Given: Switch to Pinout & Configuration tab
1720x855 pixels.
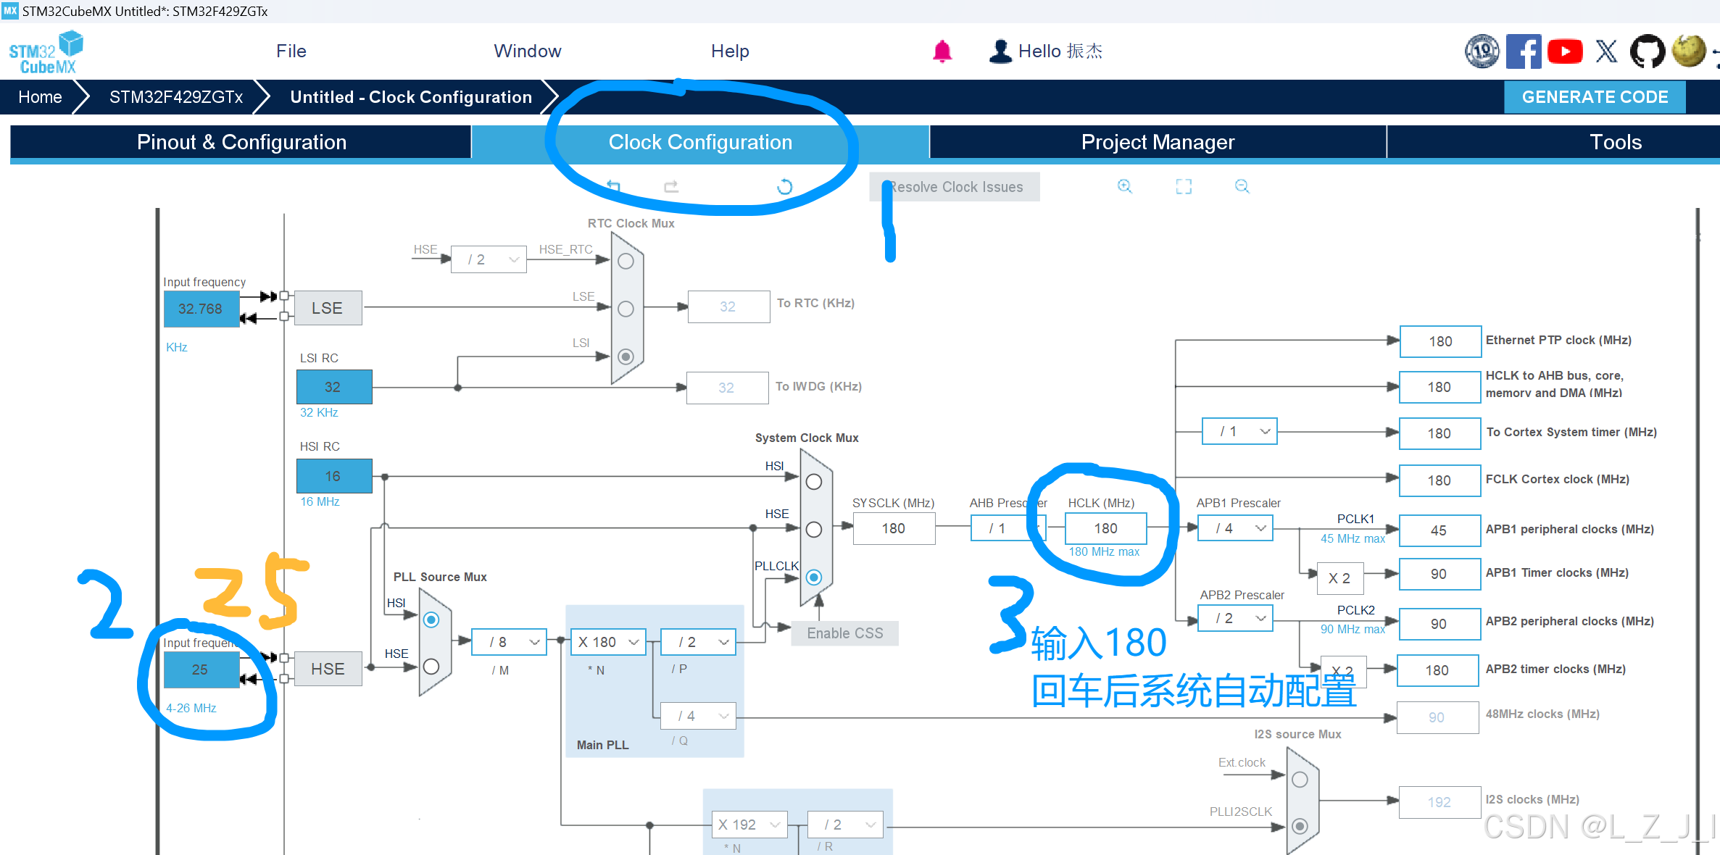Looking at the screenshot, I should click(241, 142).
